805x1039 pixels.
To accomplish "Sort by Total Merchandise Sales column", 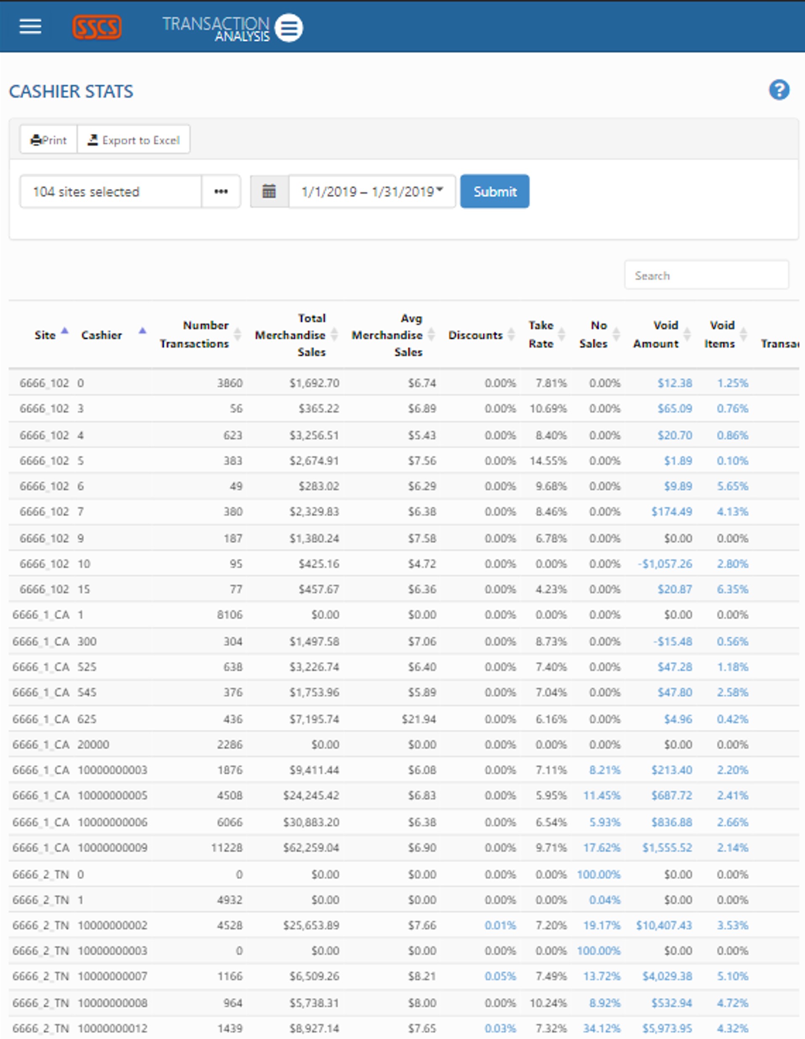I will click(291, 335).
